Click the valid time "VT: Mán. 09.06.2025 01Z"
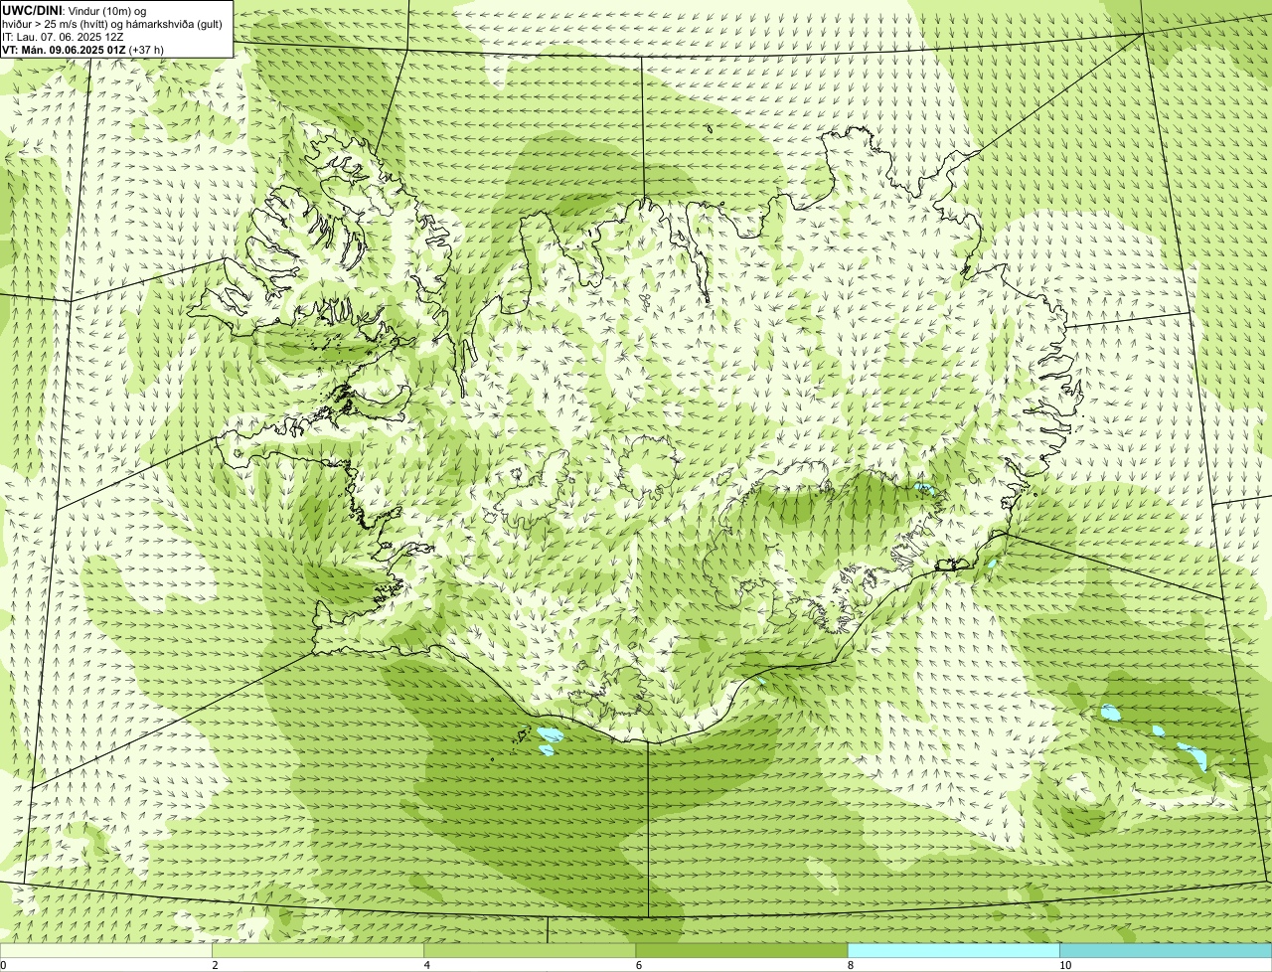Viewport: 1272px width, 972px height. coord(64,50)
